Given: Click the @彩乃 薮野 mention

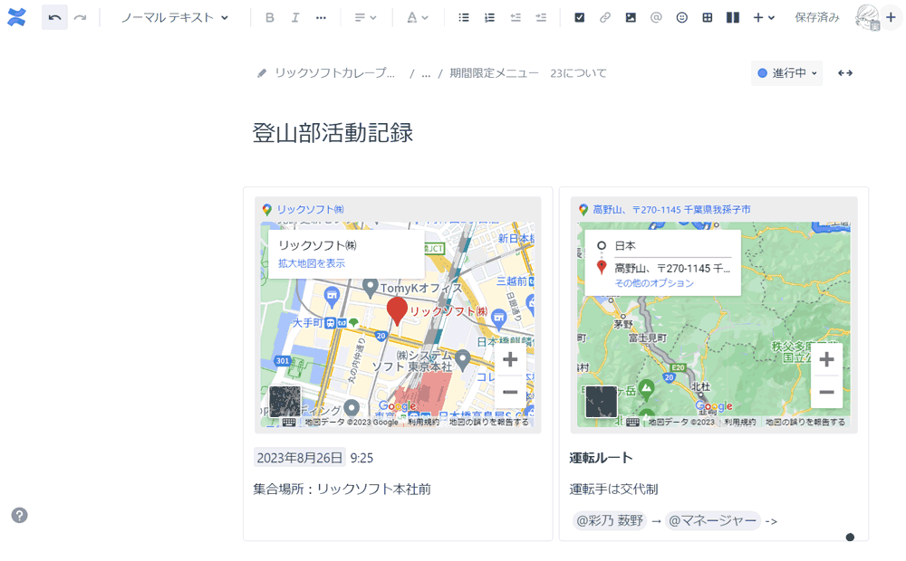Looking at the screenshot, I should 610,520.
